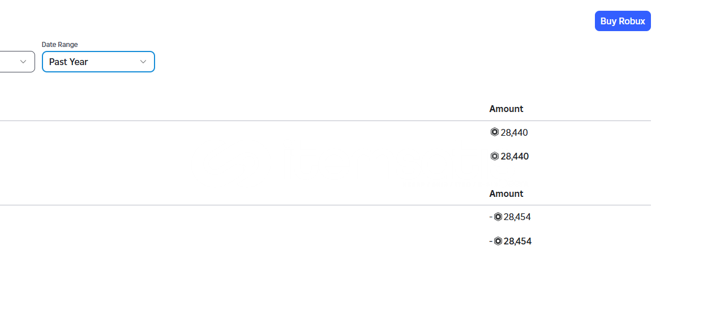
Task: Open the Date Range dropdown
Action: [x=98, y=62]
